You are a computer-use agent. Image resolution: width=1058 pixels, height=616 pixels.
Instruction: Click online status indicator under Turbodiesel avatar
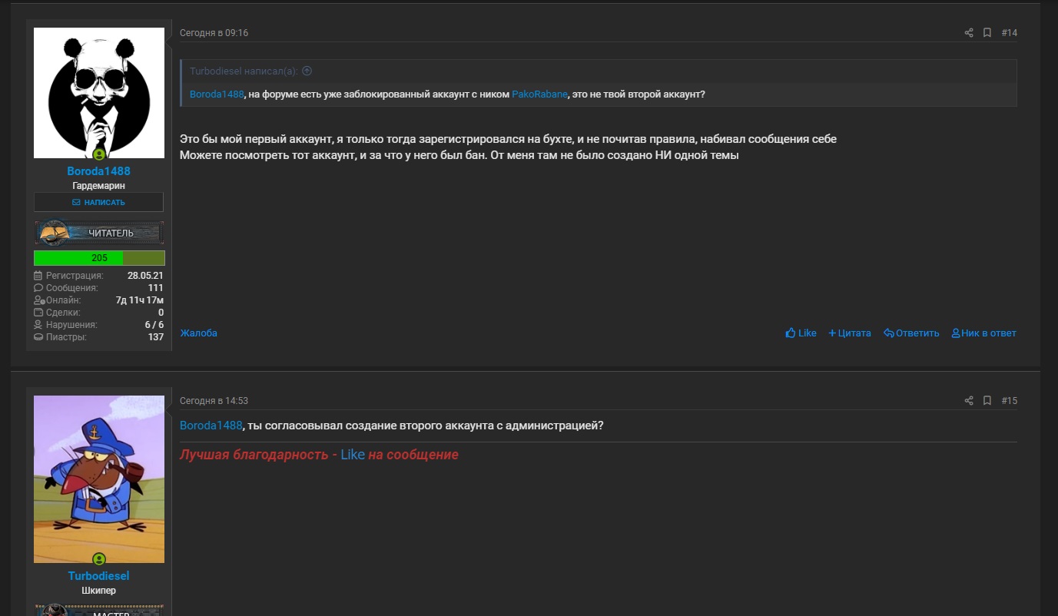tap(99, 559)
